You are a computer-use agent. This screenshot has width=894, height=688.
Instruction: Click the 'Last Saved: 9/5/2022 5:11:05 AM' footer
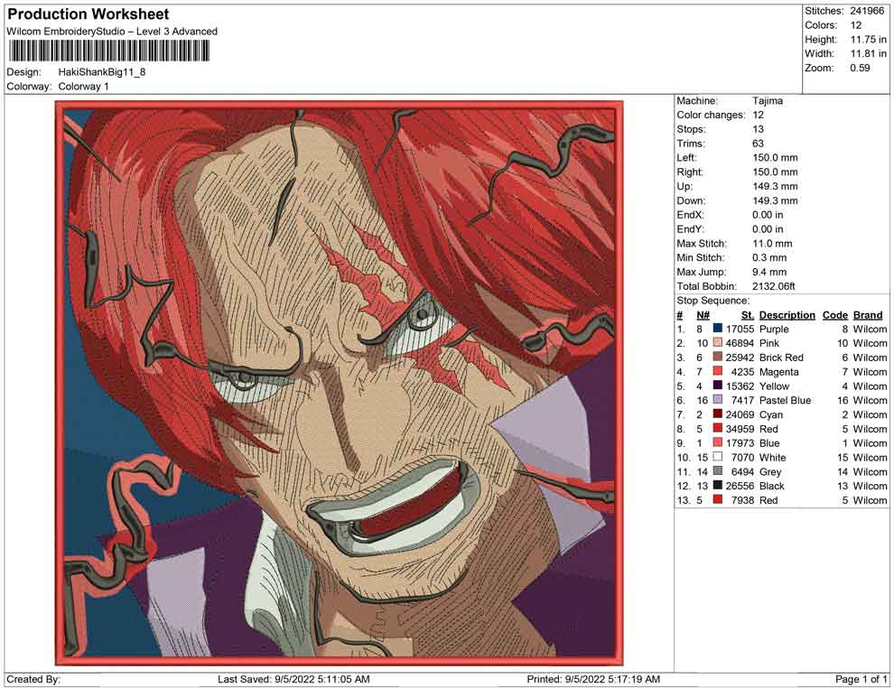(x=293, y=679)
